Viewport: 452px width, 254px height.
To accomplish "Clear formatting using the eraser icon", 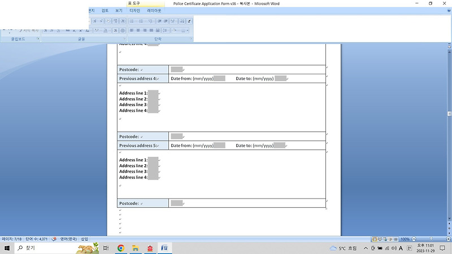I will [108, 21].
